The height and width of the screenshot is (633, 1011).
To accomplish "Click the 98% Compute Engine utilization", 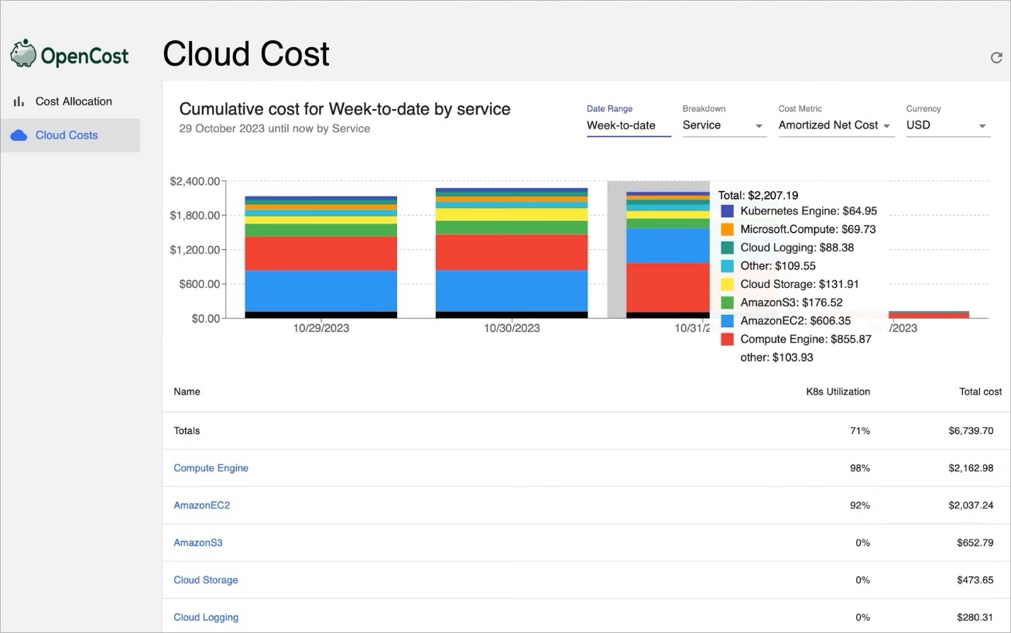I will [860, 468].
